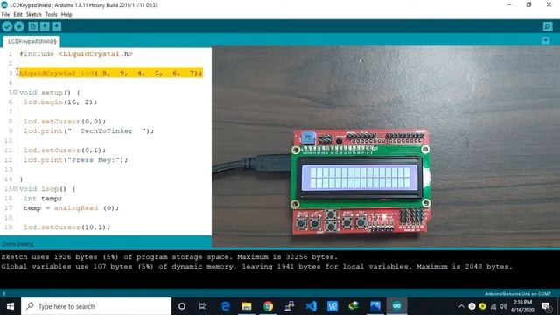Viewport: 560px width, 315px height.
Task: Open the blue V2 app on taskbar
Action: pos(332,306)
